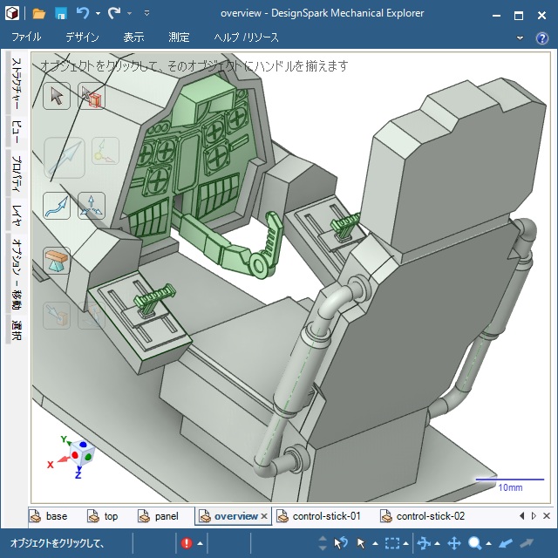Image resolution: width=558 pixels, height=558 pixels.
Task: Open the undo history dropdown arrow
Action: [98, 14]
